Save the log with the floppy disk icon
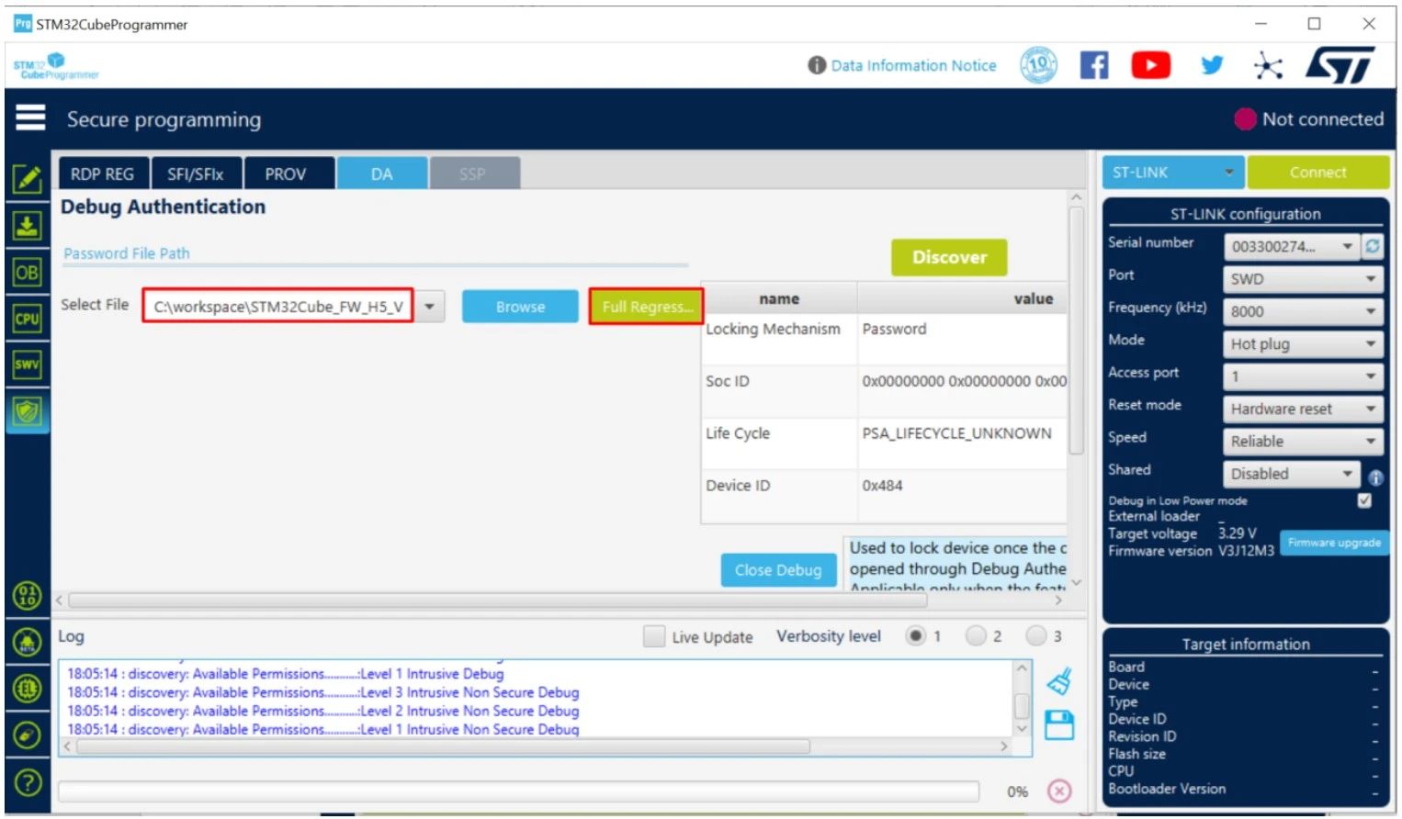The image size is (1402, 819). (x=1059, y=725)
